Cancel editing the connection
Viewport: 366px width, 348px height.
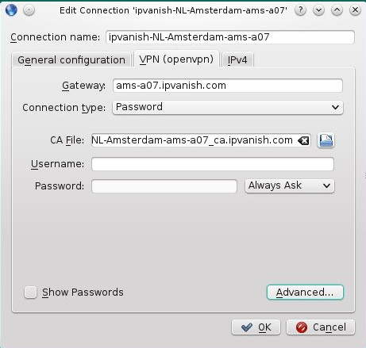click(321, 327)
